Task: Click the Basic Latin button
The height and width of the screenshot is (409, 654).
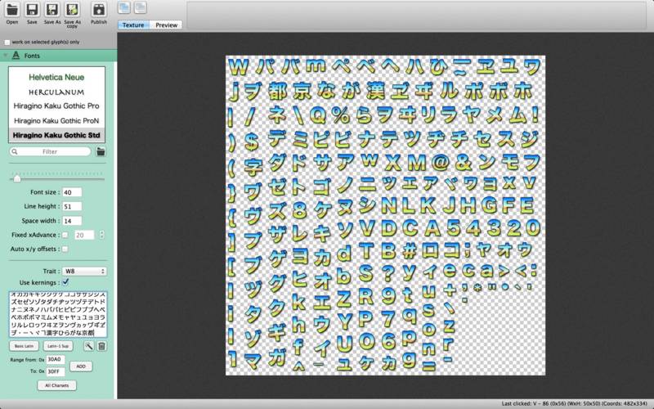Action: (x=24, y=346)
